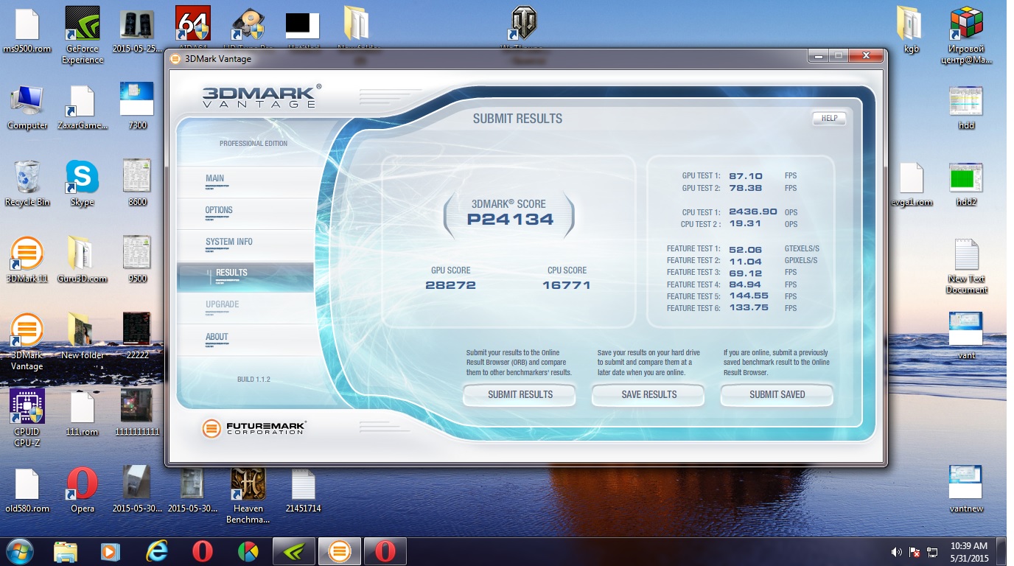Open the Help button in 3DMark
This screenshot has height=566, width=1014.
(x=828, y=118)
